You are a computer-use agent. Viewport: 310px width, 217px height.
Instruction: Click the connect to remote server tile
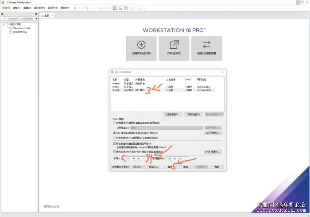click(x=207, y=48)
